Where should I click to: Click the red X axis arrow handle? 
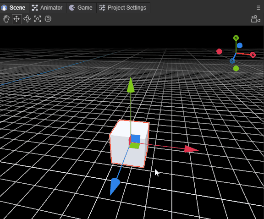pyautogui.click(x=191, y=149)
